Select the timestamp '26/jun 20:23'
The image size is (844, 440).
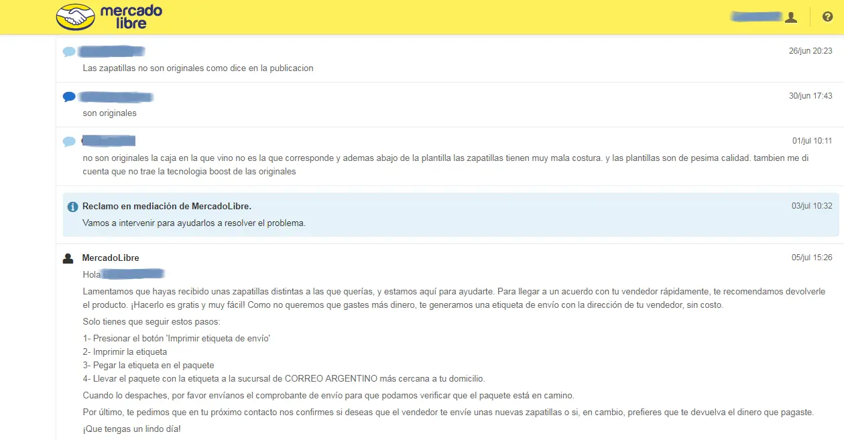click(x=810, y=51)
